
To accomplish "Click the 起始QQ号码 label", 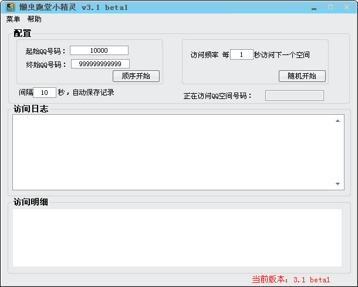I will pyautogui.click(x=46, y=52).
